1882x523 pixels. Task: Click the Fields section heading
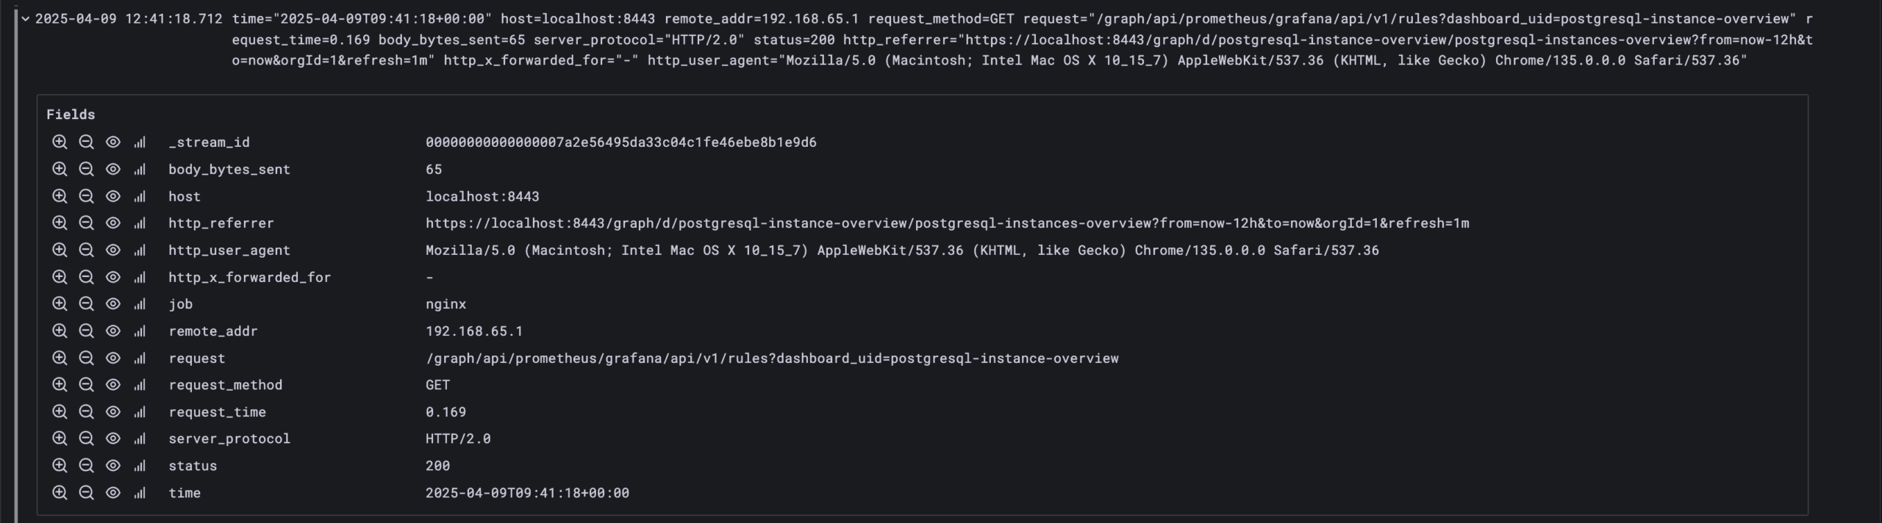pos(71,115)
